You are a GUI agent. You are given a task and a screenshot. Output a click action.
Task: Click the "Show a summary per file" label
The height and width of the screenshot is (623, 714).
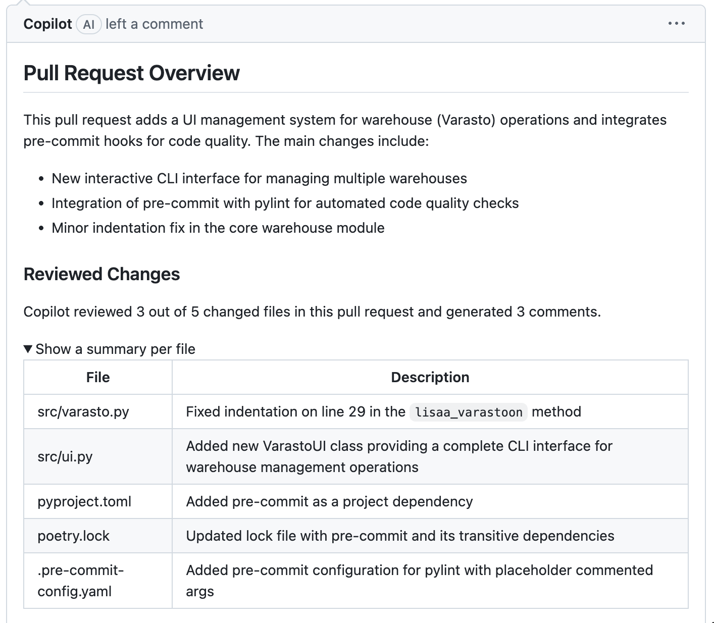coord(115,349)
